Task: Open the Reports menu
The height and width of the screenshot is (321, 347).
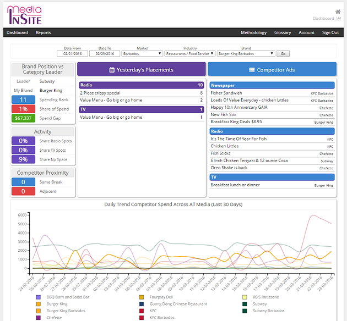Action: 44,32
